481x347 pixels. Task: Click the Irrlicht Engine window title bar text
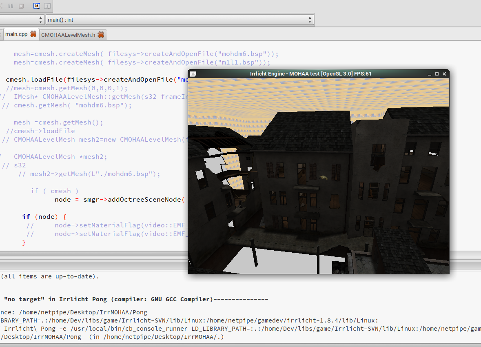pyautogui.click(x=310, y=74)
